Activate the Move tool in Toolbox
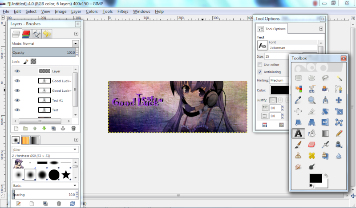Screen dimensions: 356x208 coord(339,100)
